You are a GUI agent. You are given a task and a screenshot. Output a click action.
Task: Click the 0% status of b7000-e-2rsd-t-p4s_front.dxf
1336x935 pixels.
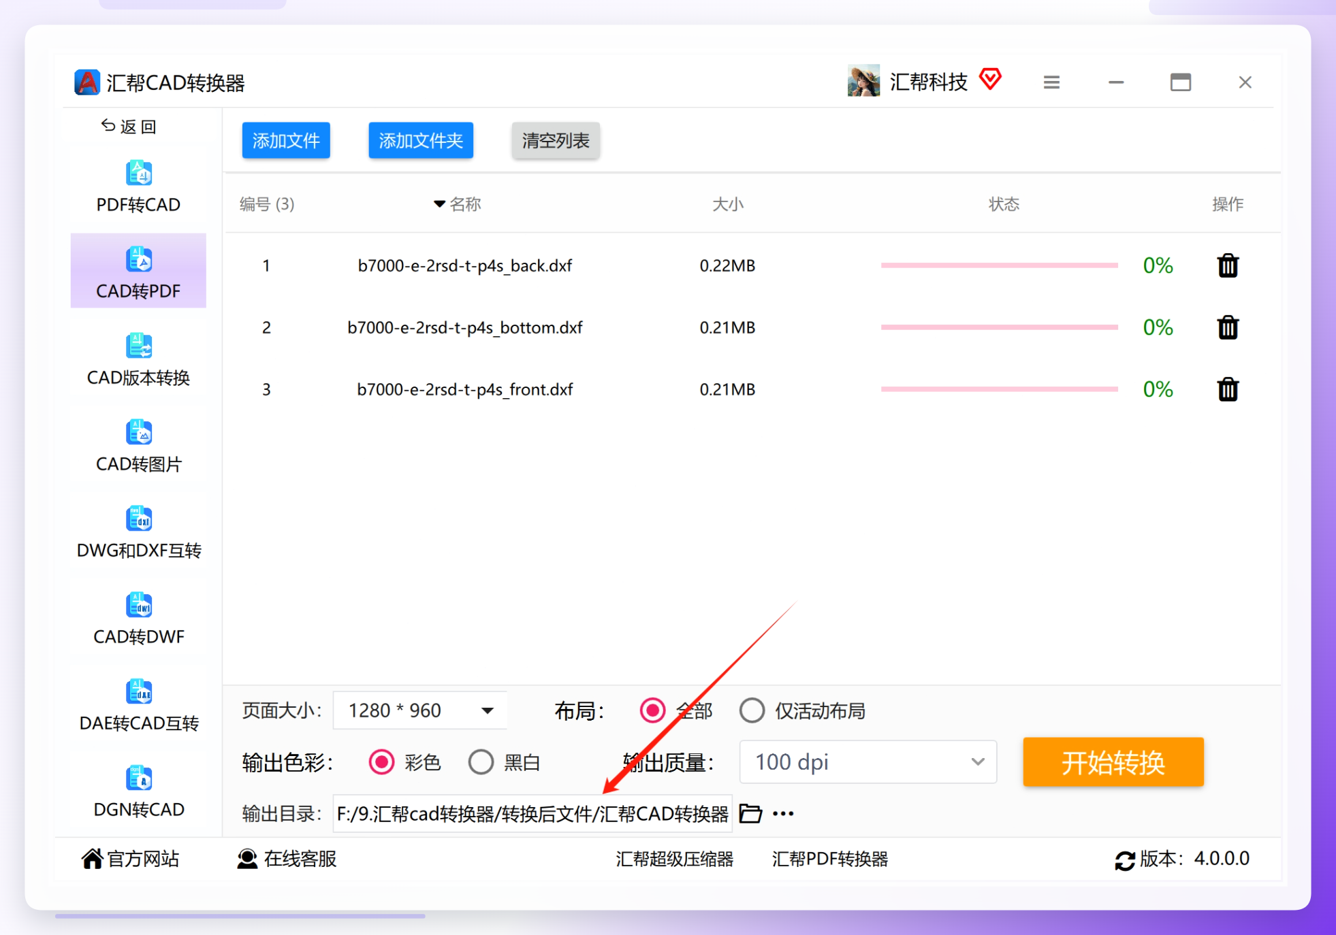1158,389
